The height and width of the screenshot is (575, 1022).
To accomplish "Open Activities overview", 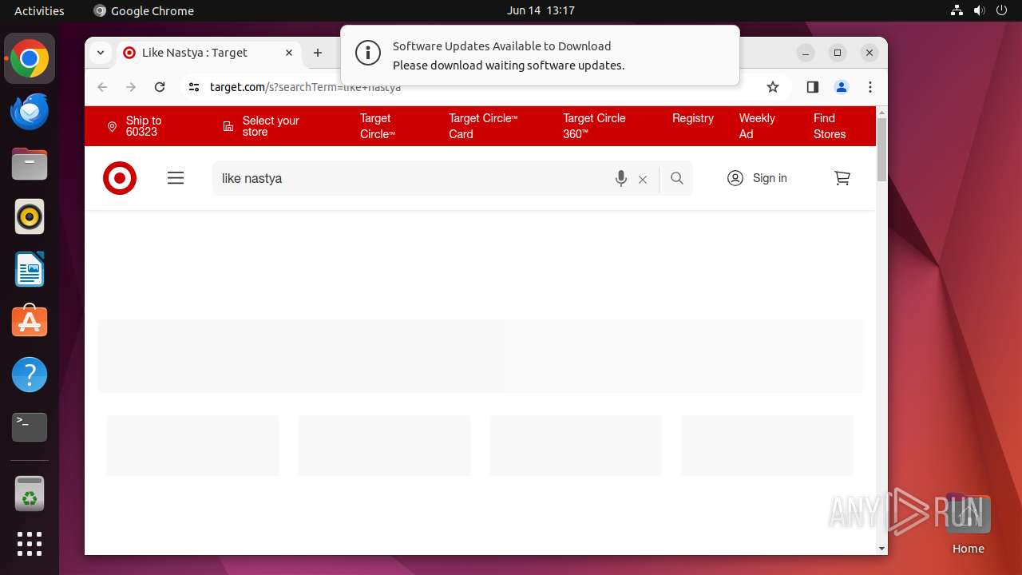I will (x=39, y=10).
